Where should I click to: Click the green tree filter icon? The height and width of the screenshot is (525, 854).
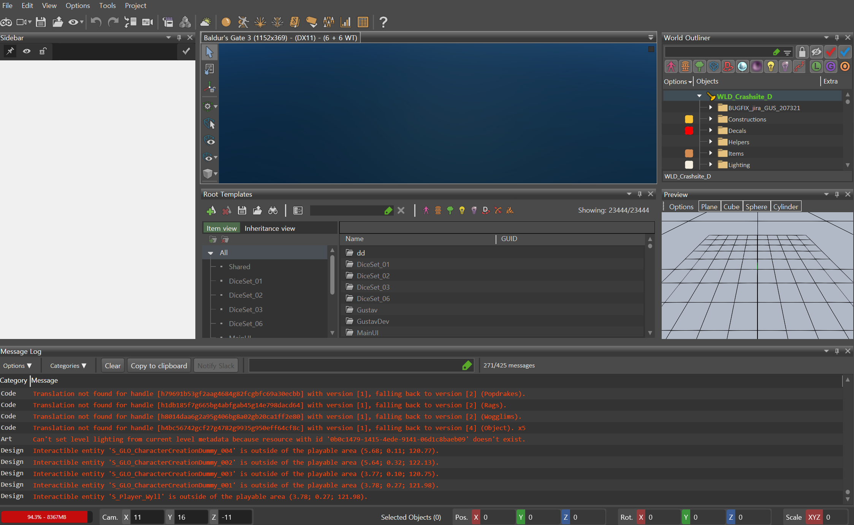[699, 66]
